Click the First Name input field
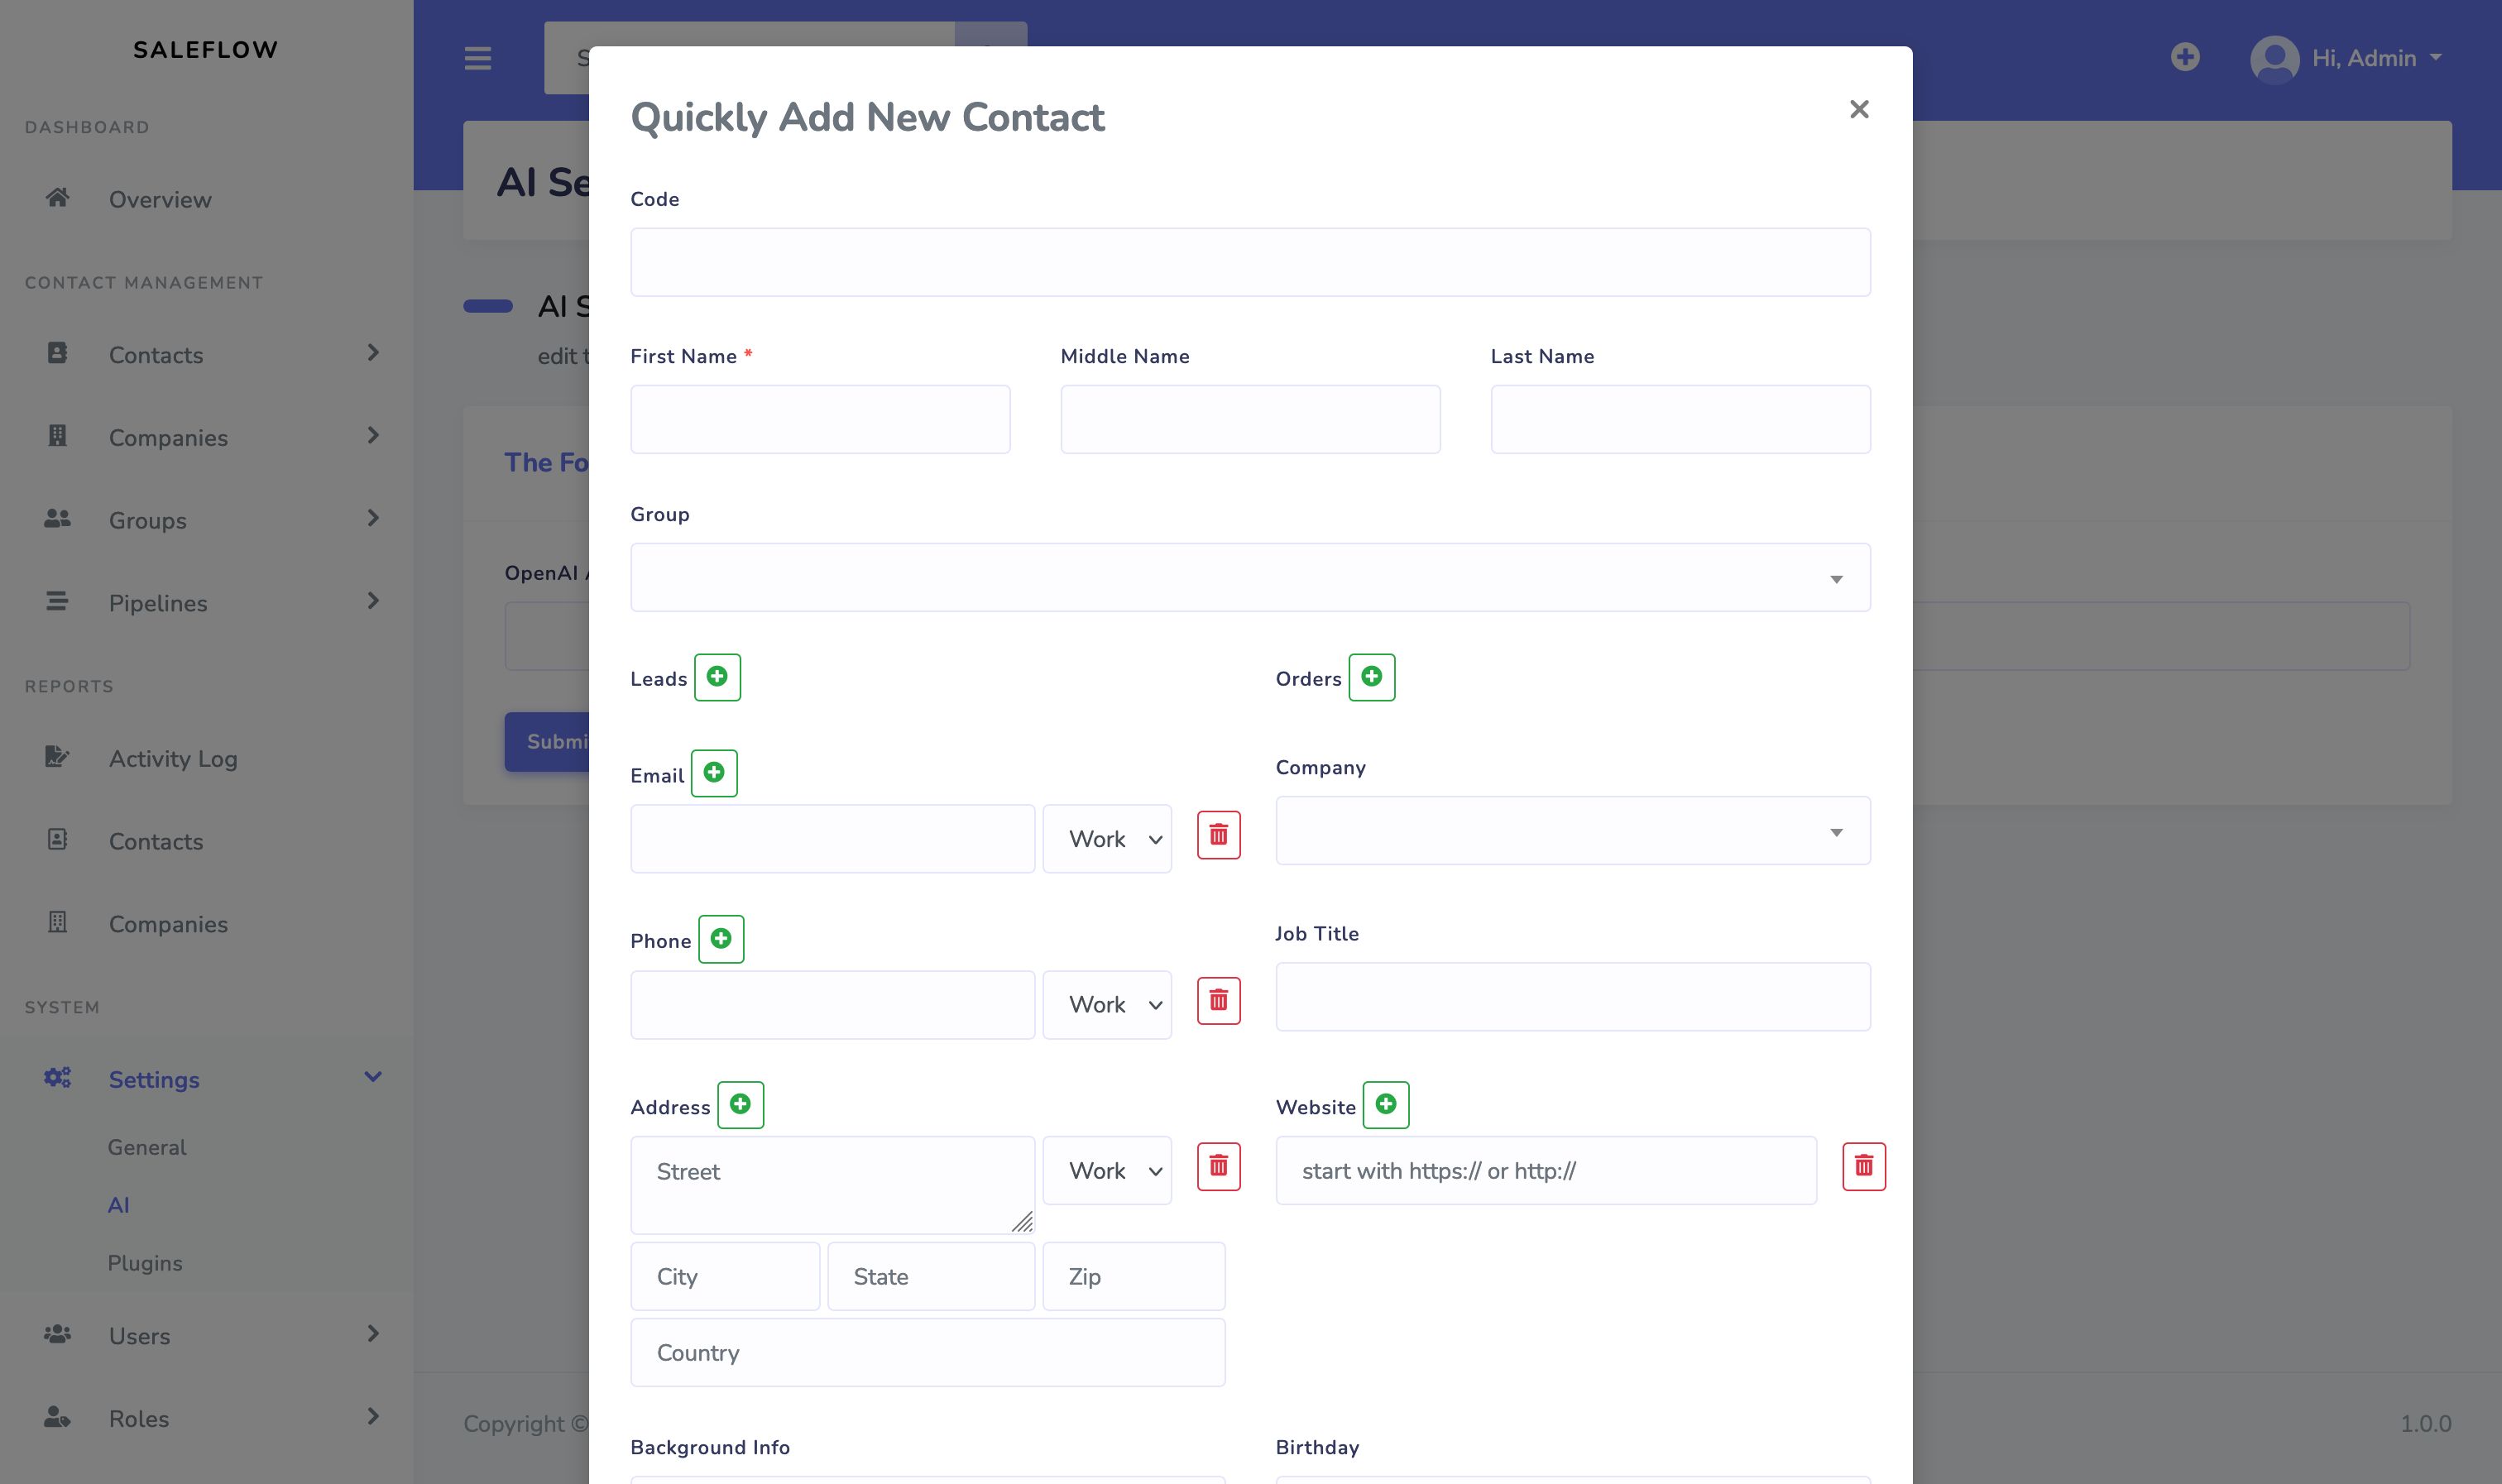Screen dimensions: 2502x1484 point(820,420)
